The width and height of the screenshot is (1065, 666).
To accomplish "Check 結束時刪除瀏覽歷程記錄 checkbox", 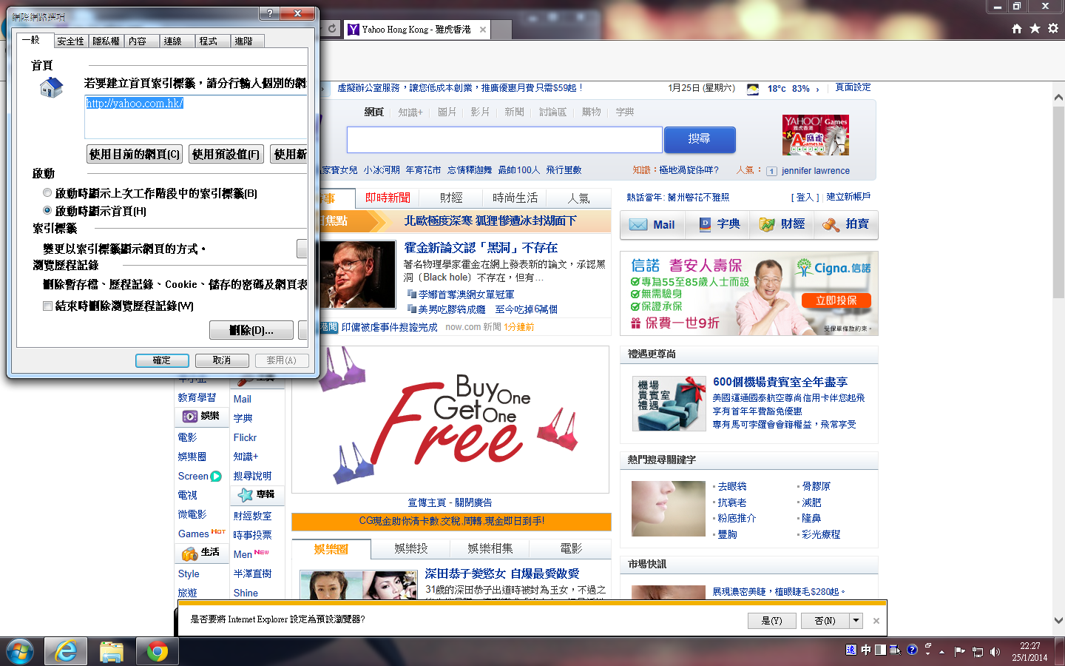I will (47, 306).
